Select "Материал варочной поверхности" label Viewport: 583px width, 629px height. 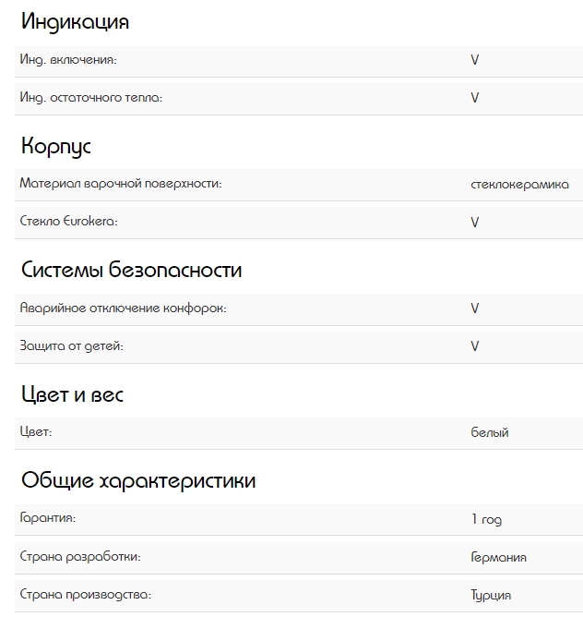(x=121, y=184)
